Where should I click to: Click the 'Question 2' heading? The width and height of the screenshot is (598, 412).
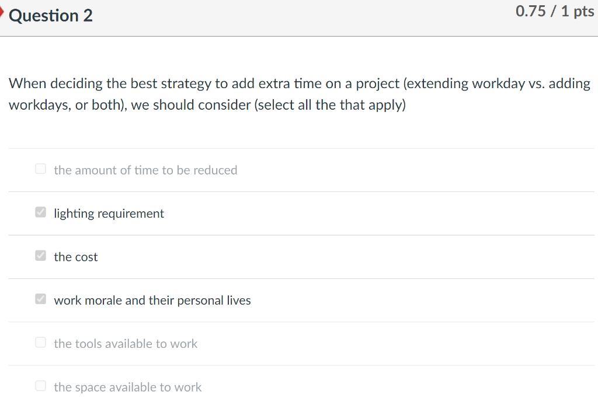tap(51, 15)
